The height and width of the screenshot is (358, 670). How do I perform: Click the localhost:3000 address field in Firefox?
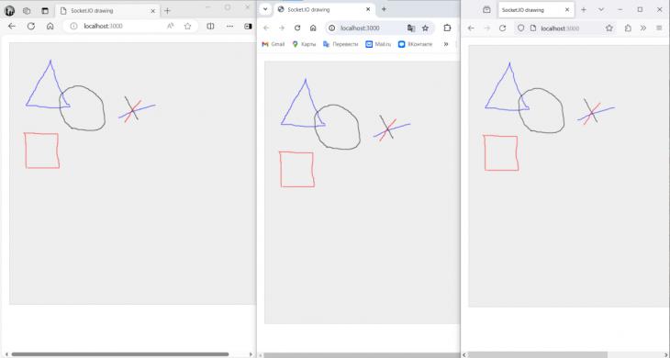coord(560,28)
